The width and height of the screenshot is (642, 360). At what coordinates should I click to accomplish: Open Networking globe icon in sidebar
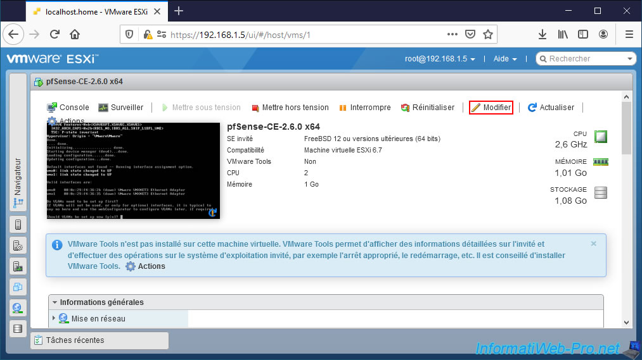coord(18,307)
